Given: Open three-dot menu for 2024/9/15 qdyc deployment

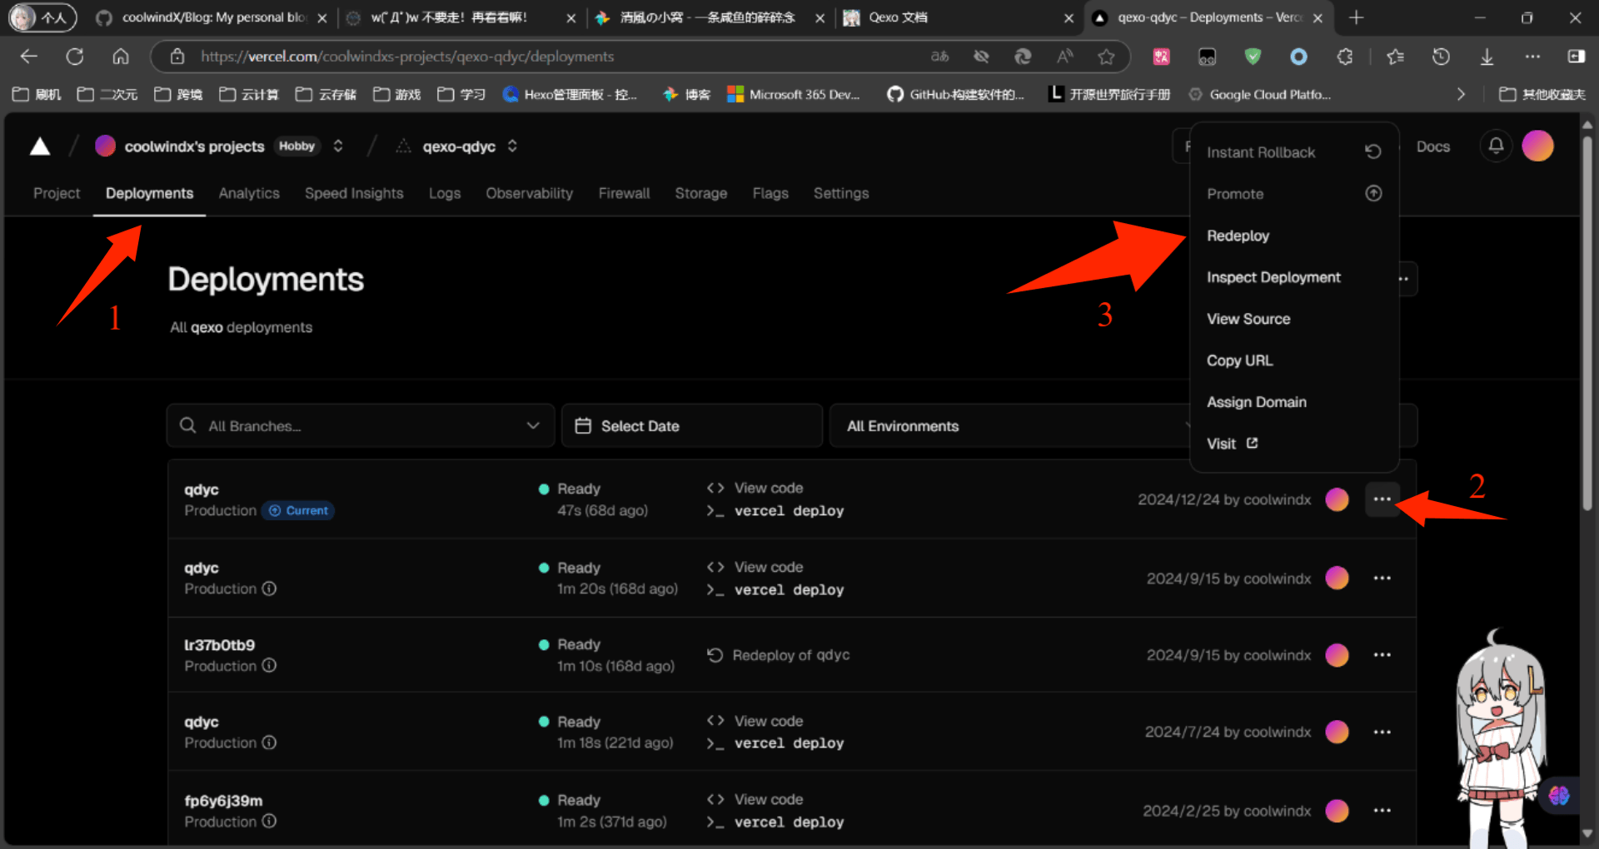Looking at the screenshot, I should (1382, 578).
